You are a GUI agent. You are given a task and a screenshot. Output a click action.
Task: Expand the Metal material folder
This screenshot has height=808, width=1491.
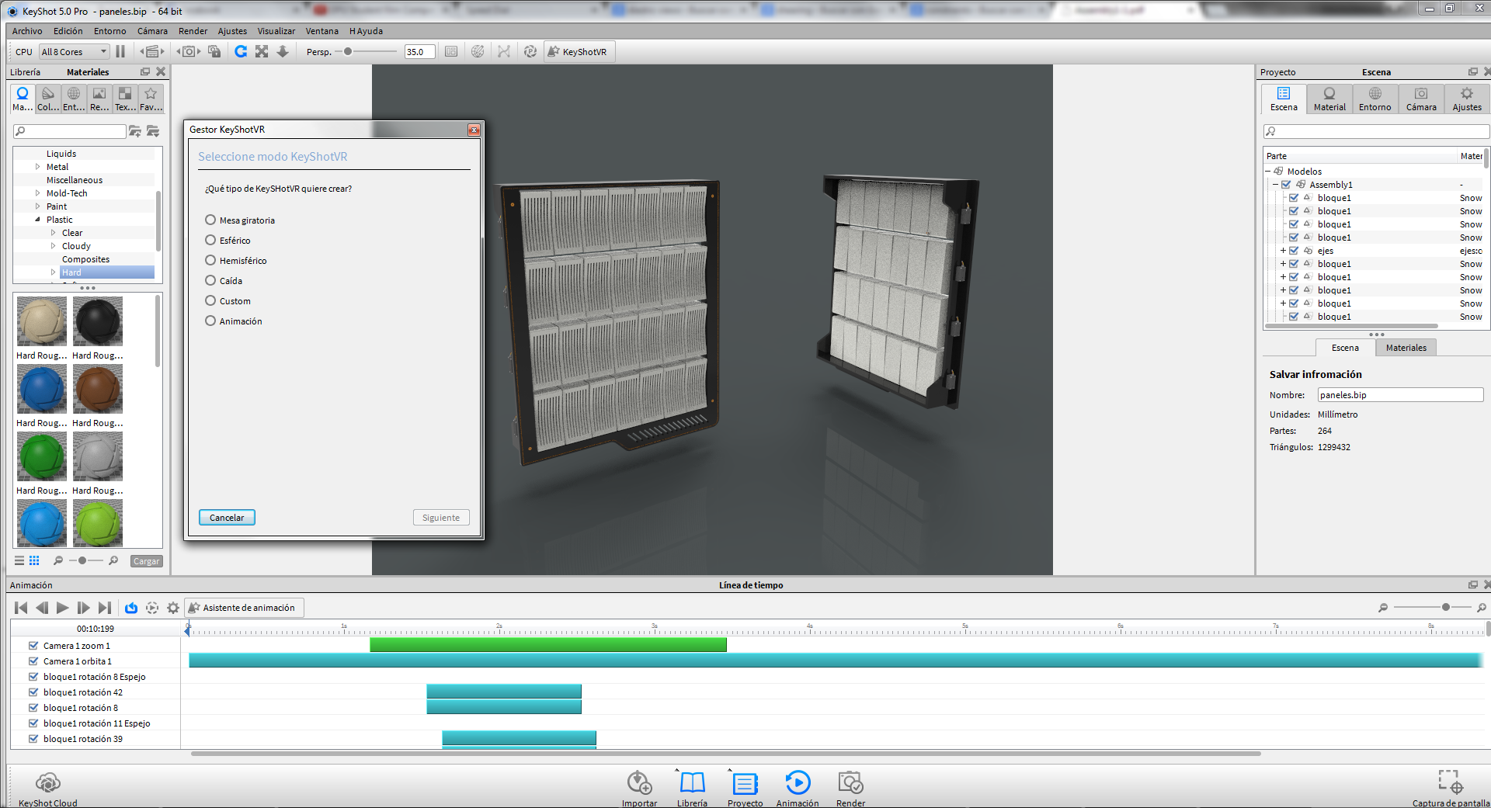click(37, 167)
